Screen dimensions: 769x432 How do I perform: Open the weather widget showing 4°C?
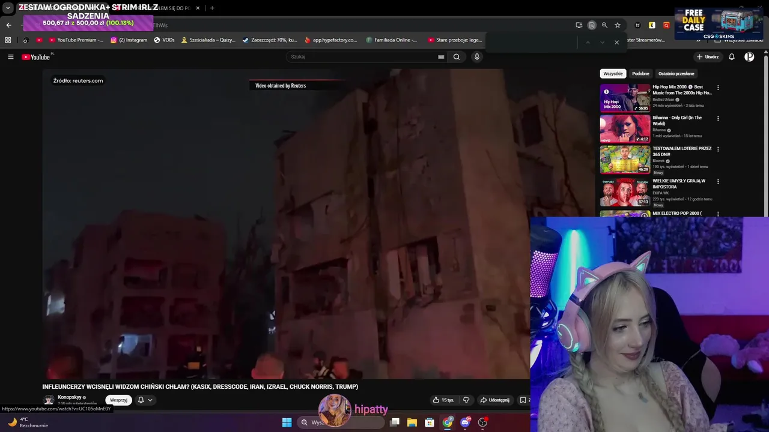[28, 422]
